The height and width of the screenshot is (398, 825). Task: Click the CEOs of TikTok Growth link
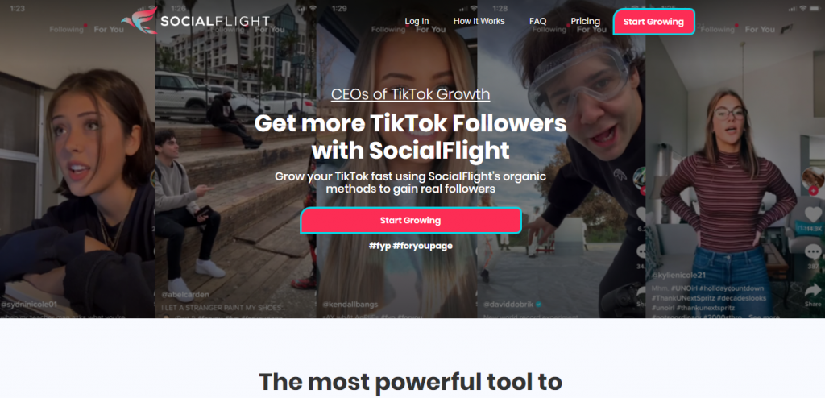click(410, 95)
